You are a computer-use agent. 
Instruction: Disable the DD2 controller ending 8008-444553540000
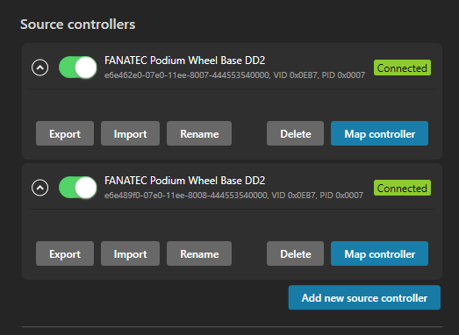pos(78,188)
